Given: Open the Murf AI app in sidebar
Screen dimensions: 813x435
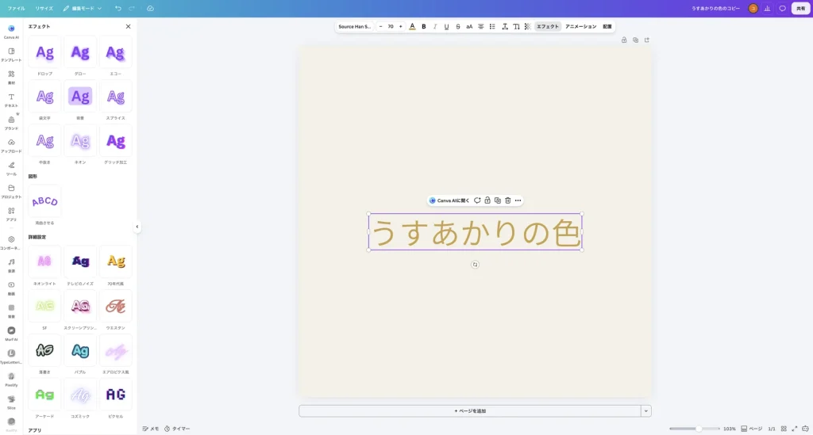Looking at the screenshot, I should coord(11,333).
